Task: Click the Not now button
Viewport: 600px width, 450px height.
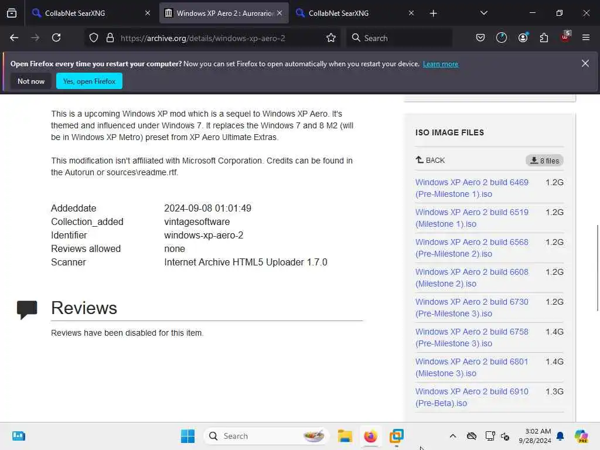Action: (31, 81)
